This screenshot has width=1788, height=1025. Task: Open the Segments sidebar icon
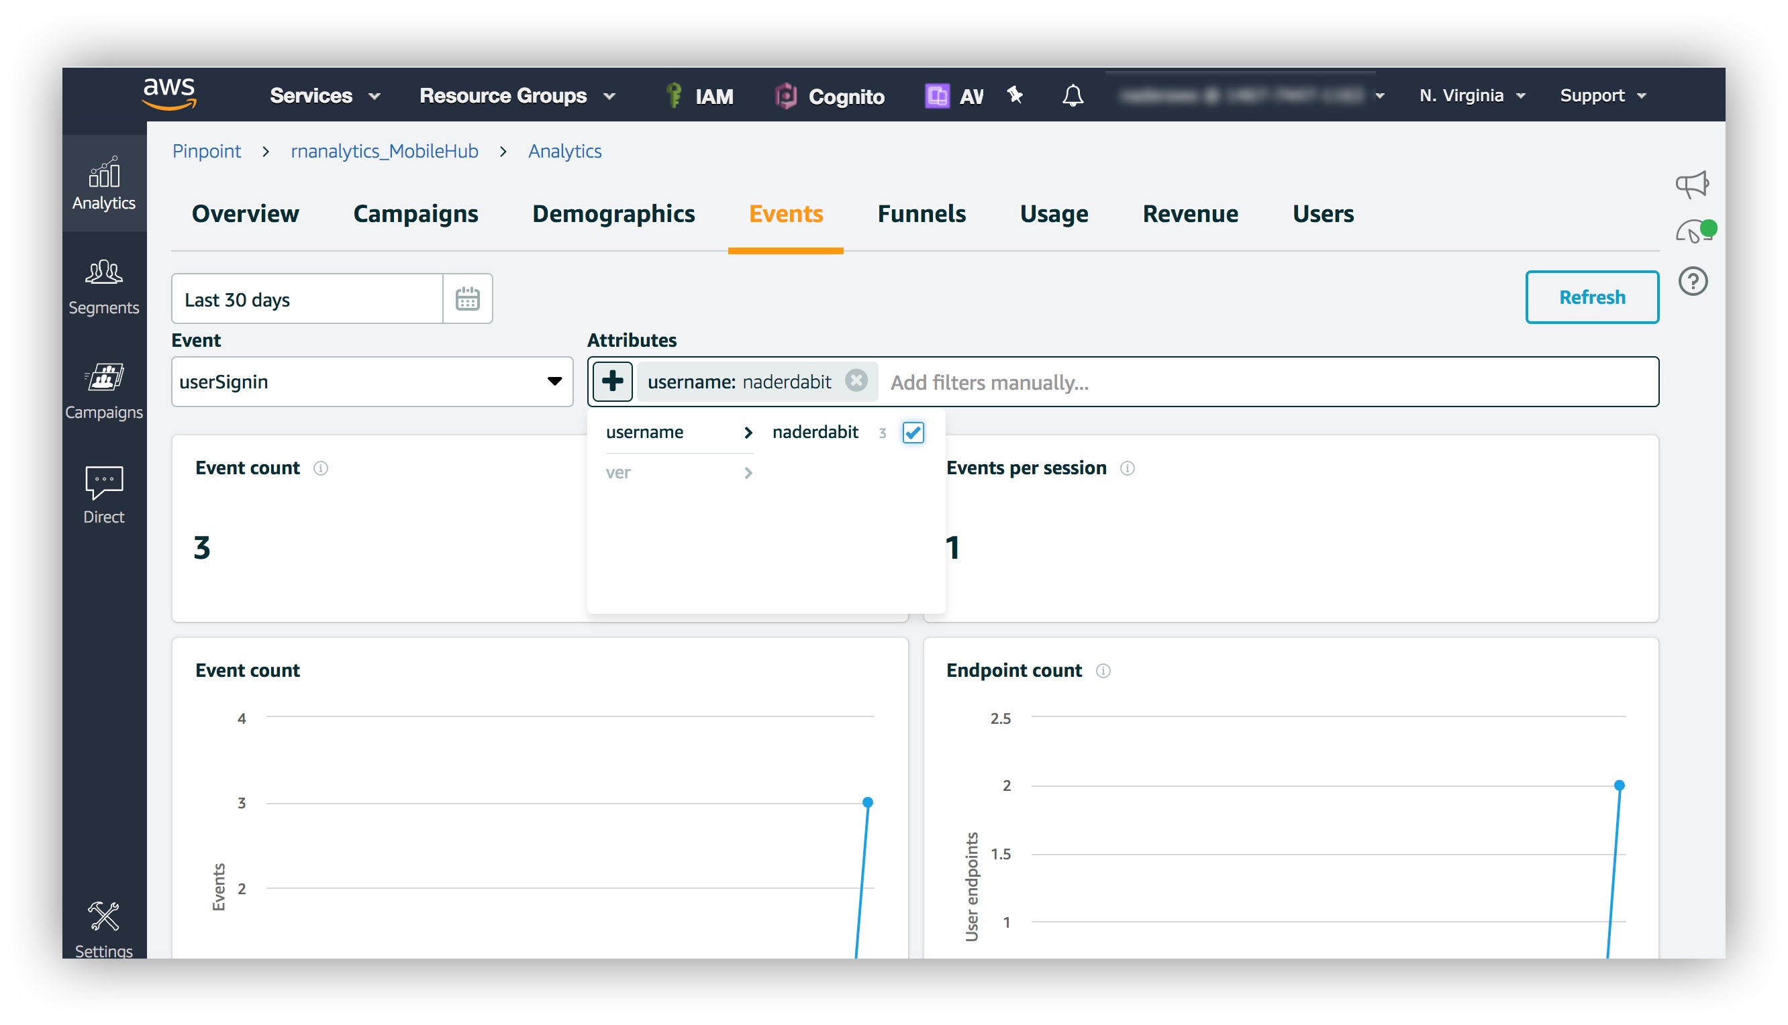103,285
